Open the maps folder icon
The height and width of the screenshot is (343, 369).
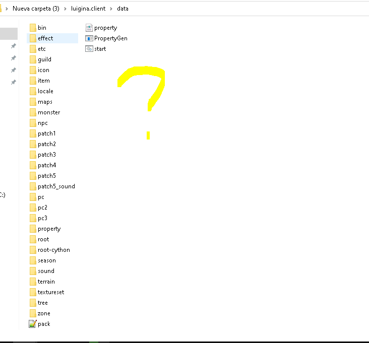pos(33,102)
